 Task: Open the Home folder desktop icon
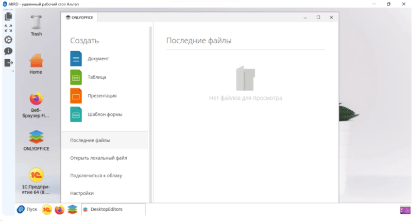[x=36, y=63]
